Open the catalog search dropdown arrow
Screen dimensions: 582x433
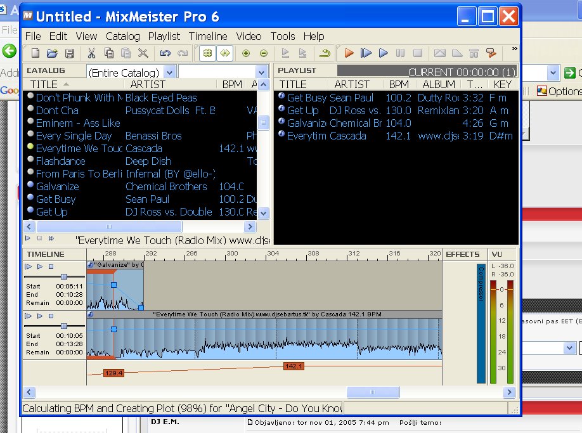pyautogui.click(x=261, y=72)
